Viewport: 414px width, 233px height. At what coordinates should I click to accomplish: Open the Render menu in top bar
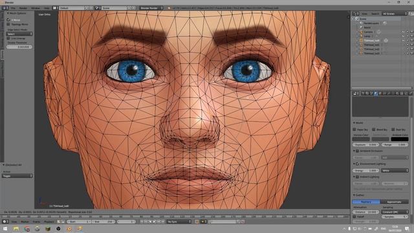pos(23,8)
